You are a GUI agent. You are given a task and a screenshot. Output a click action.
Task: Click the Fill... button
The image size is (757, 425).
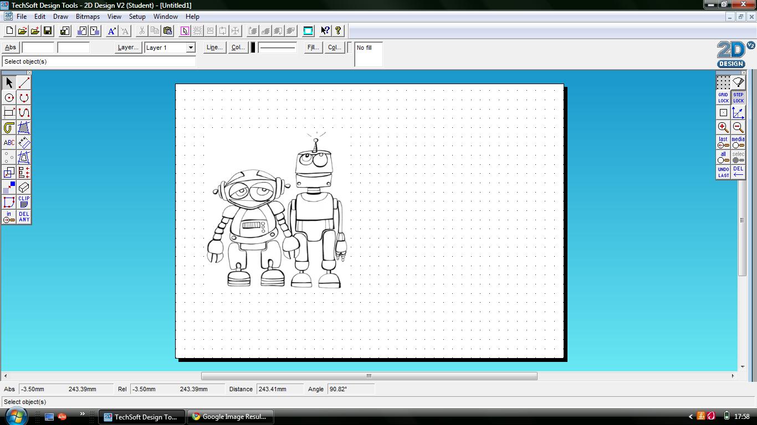click(x=312, y=47)
